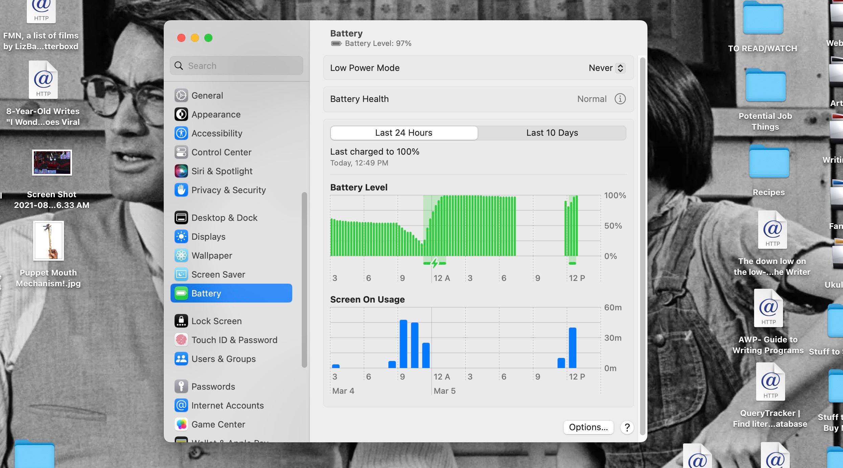The width and height of the screenshot is (843, 468).
Task: Select the Recipes folder on the desktop
Action: [x=769, y=162]
